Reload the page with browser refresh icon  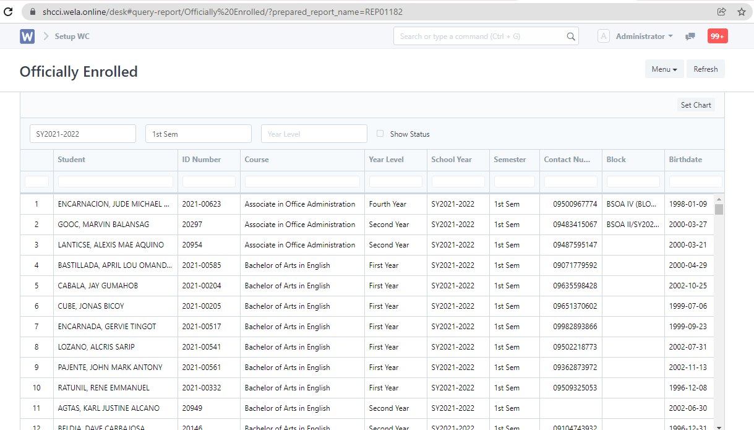tap(8, 12)
